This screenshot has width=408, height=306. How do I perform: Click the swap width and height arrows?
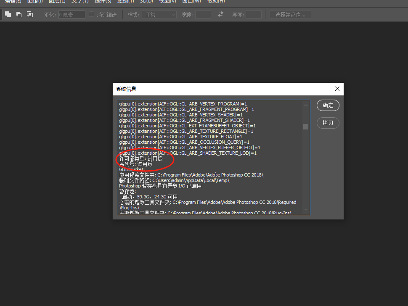pos(220,14)
